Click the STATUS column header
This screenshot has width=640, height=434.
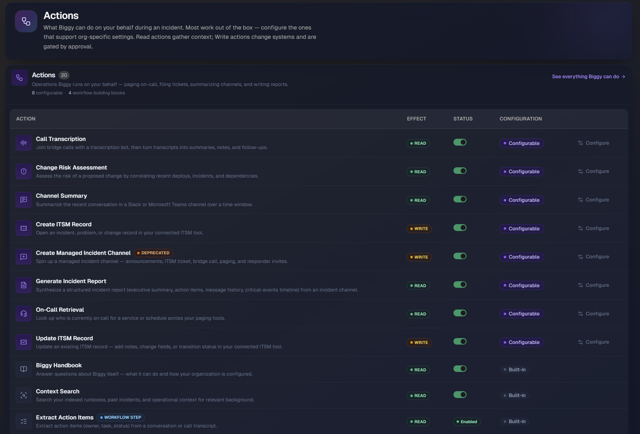pyautogui.click(x=463, y=119)
